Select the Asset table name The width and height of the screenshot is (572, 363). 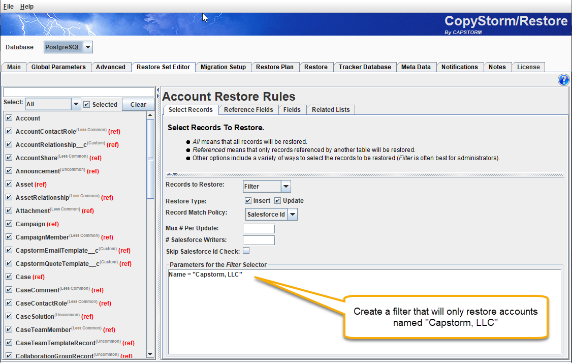pyautogui.click(x=24, y=185)
